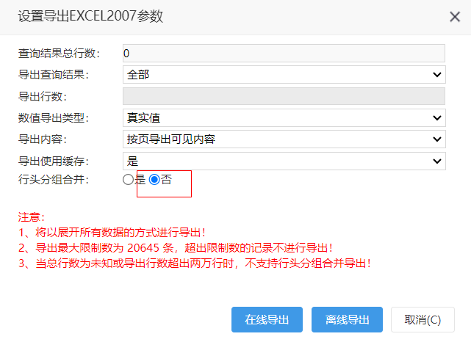Click the 导出使用缓存 label

click(x=54, y=161)
